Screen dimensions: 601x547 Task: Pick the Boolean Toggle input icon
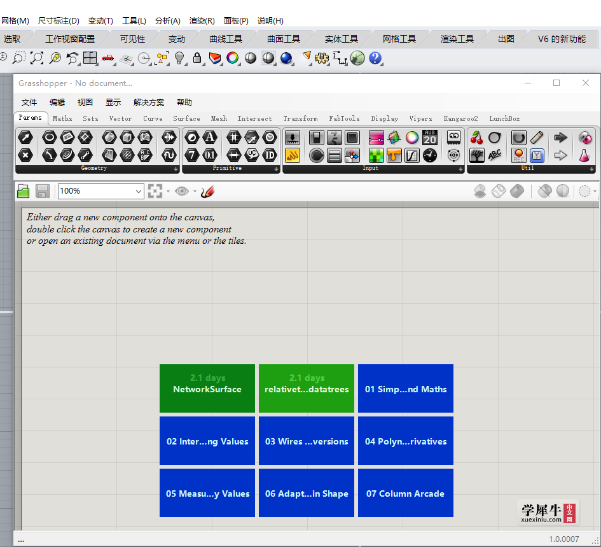click(317, 138)
